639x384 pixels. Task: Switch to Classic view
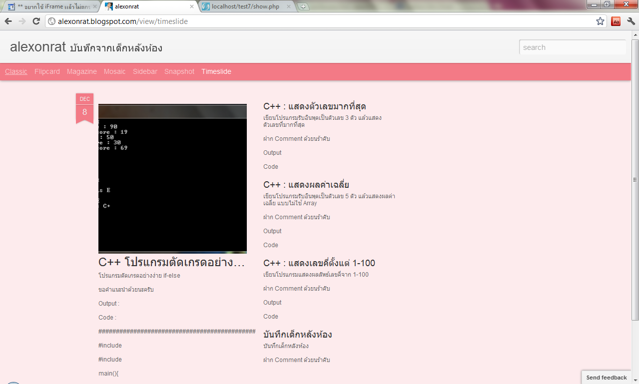tap(16, 71)
